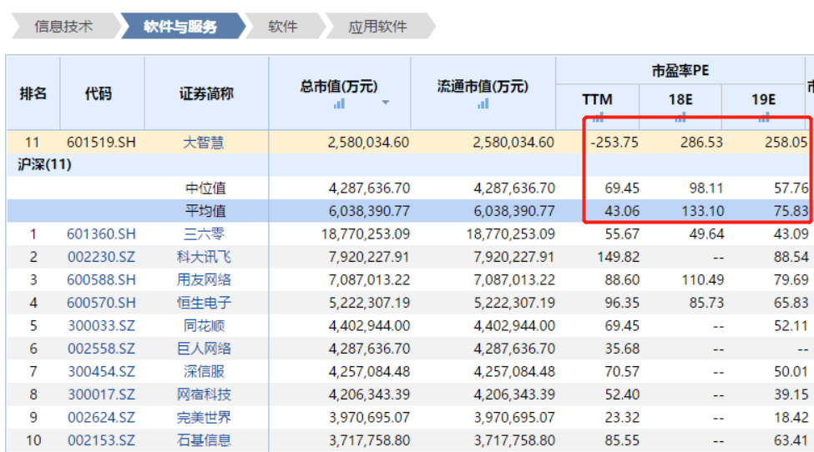Open the 应用软件 breadcrumb tab
The height and width of the screenshot is (452, 814).
click(378, 27)
